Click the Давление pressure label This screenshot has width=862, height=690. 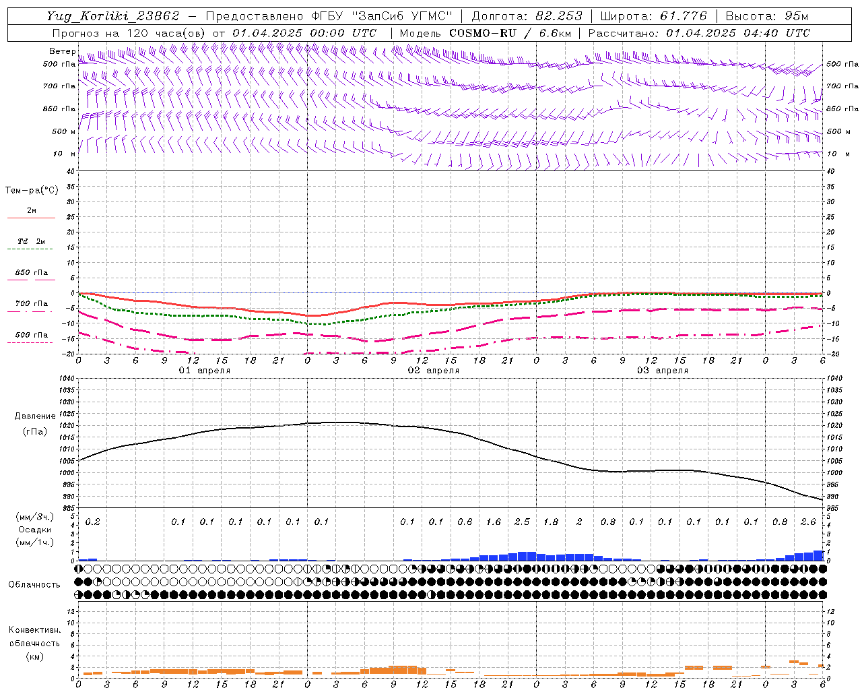coord(35,416)
